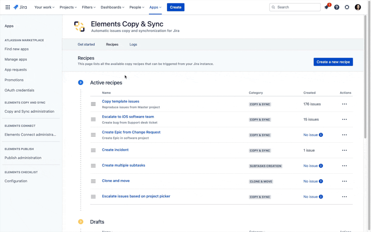Open the notifications bell icon

[x=326, y=7]
